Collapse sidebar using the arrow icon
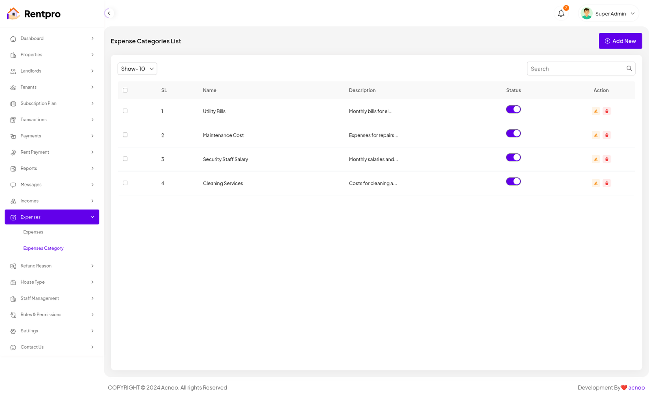The width and height of the screenshot is (649, 398). (109, 13)
